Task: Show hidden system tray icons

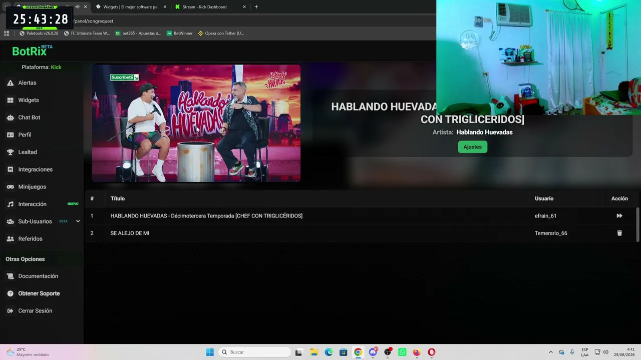Action: click(x=551, y=352)
